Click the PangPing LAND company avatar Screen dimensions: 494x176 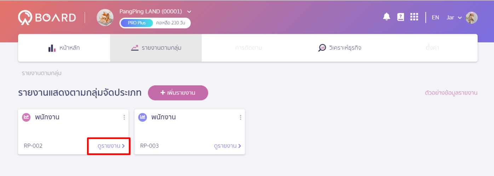105,17
